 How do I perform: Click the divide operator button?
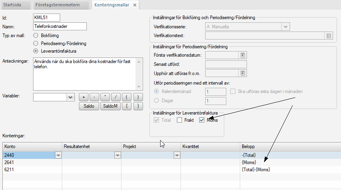[116, 97]
